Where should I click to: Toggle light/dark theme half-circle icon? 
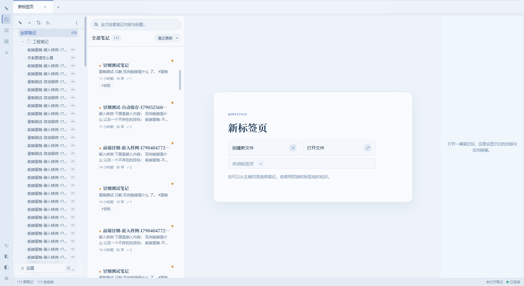(6, 267)
